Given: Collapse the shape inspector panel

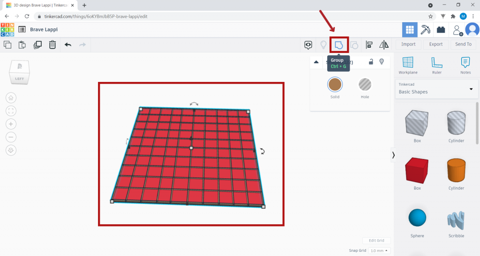Looking at the screenshot, I should pos(316,62).
